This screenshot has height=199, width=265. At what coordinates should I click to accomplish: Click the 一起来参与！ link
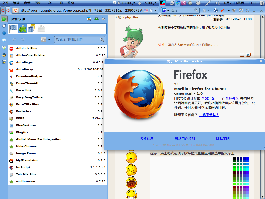[209, 115]
